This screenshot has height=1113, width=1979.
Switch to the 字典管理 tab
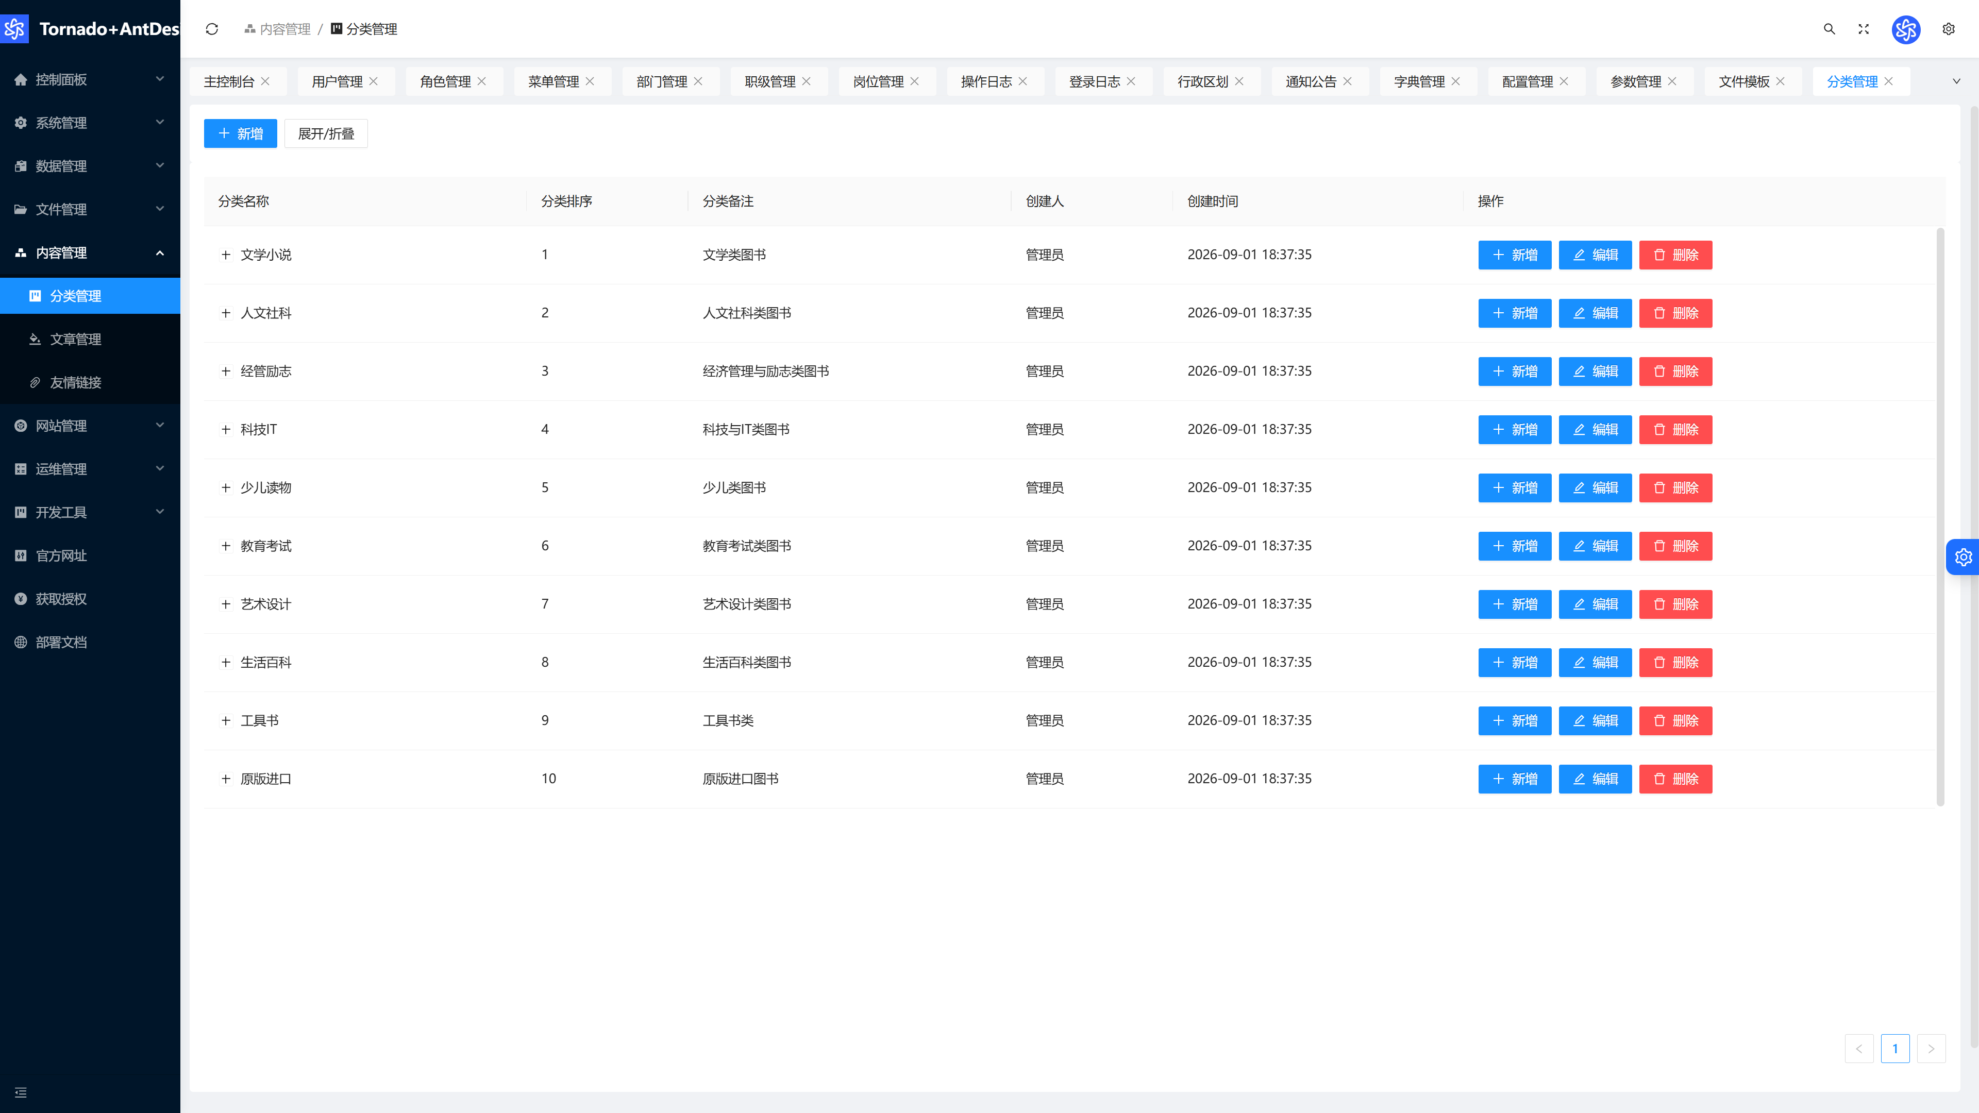coord(1419,81)
